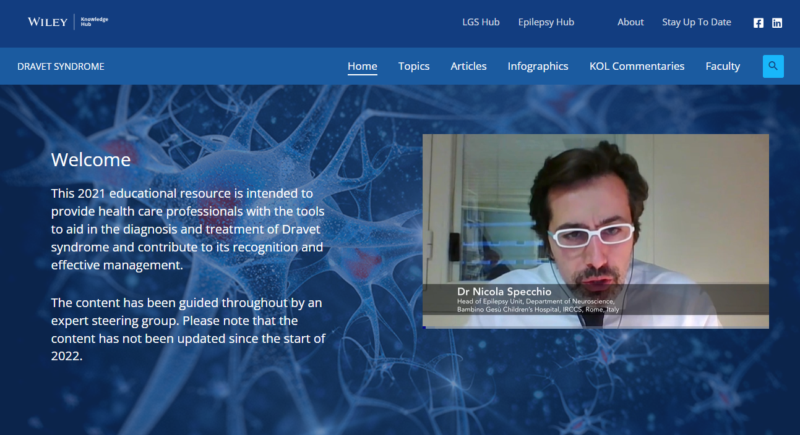The image size is (800, 435).
Task: Click the Wiley logo
Action: point(48,22)
